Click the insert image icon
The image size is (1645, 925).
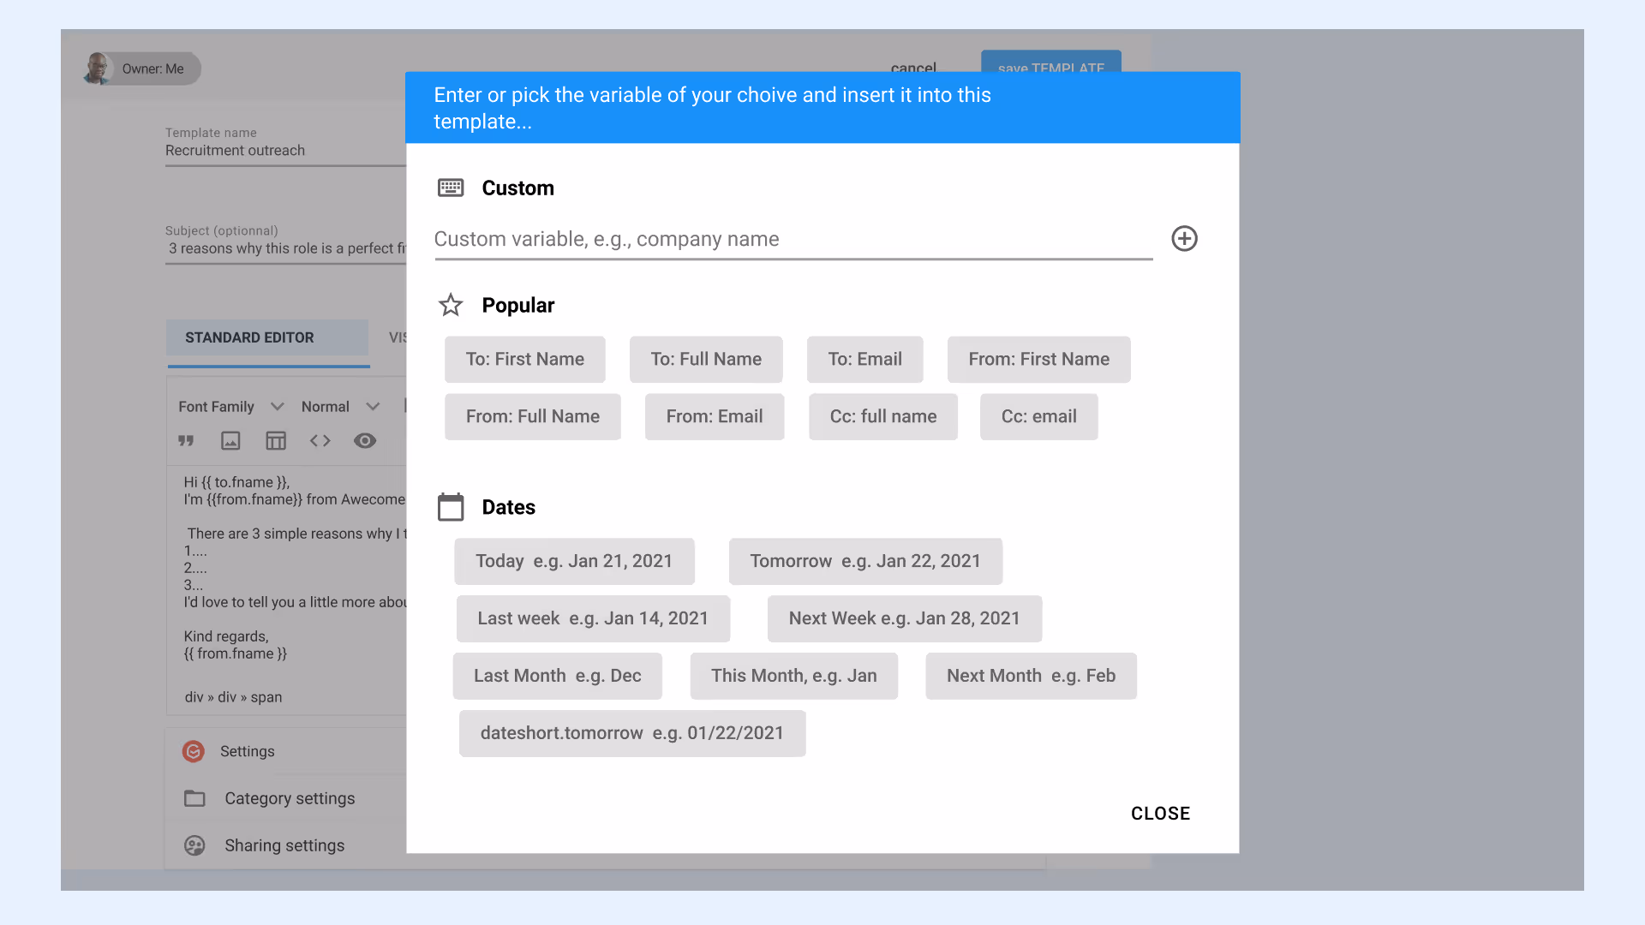tap(230, 441)
